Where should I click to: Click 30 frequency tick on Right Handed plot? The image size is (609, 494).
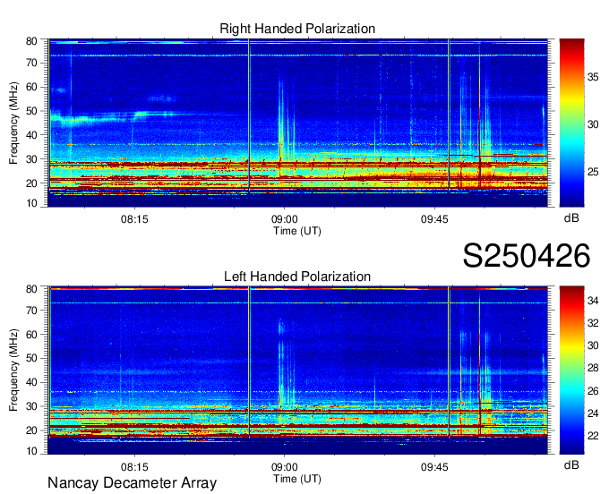(x=31, y=159)
